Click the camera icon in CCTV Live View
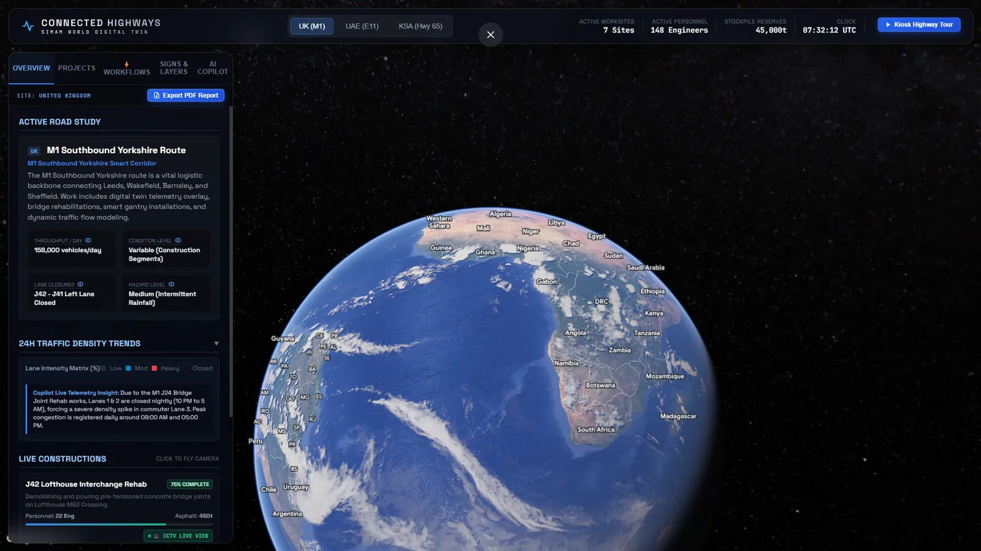 (x=156, y=536)
